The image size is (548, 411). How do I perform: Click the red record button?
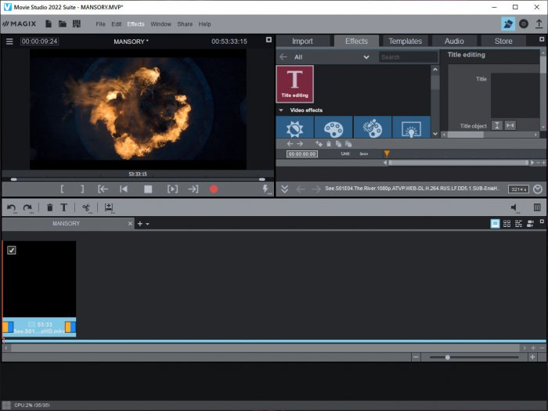click(x=213, y=189)
